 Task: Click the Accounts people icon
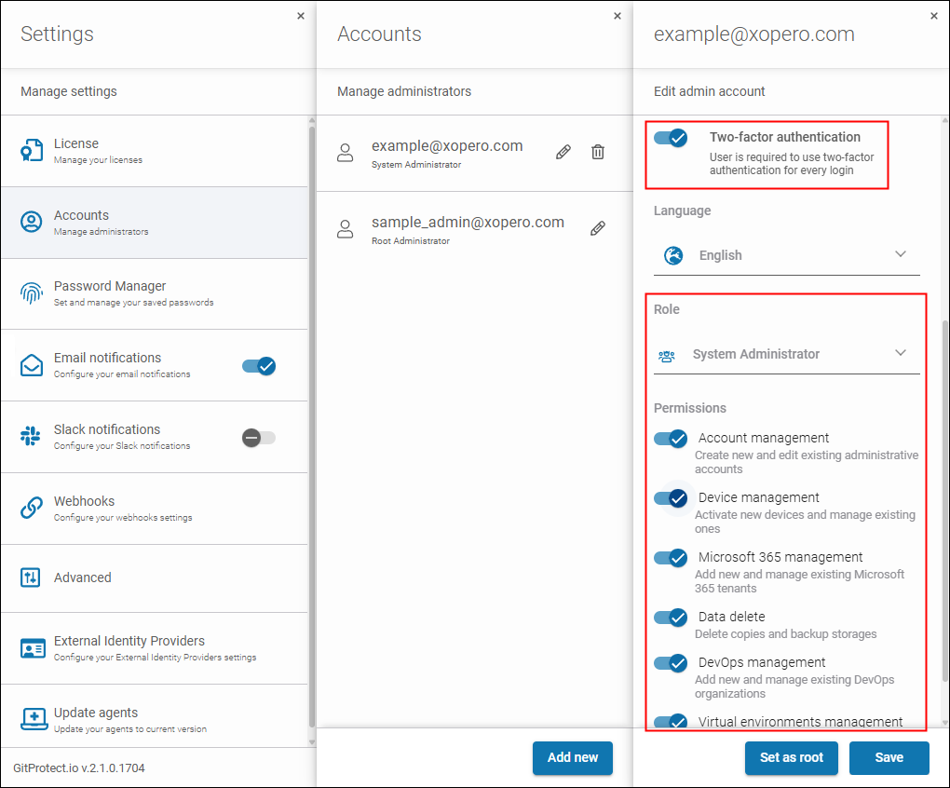click(31, 222)
